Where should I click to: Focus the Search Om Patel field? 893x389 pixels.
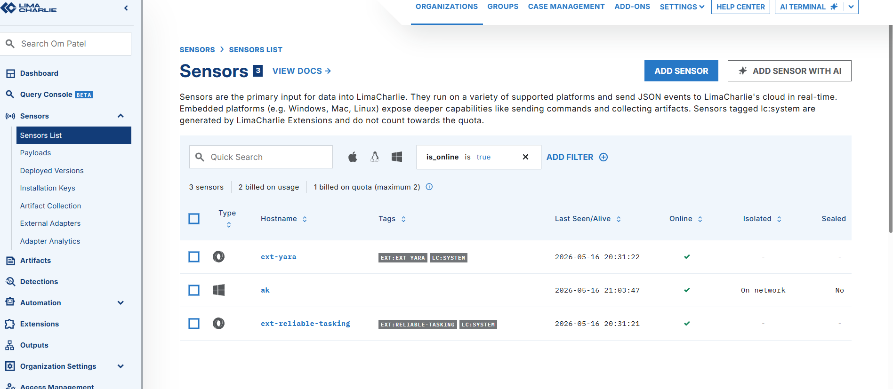tap(66, 44)
